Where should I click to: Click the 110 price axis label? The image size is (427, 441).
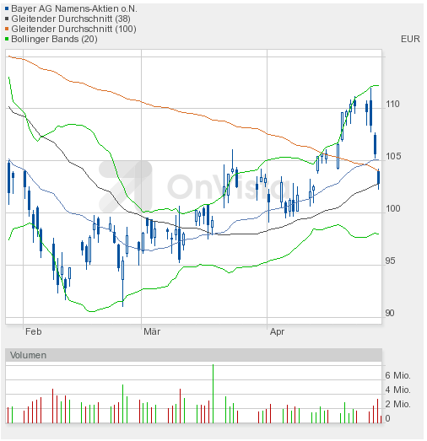(x=392, y=105)
